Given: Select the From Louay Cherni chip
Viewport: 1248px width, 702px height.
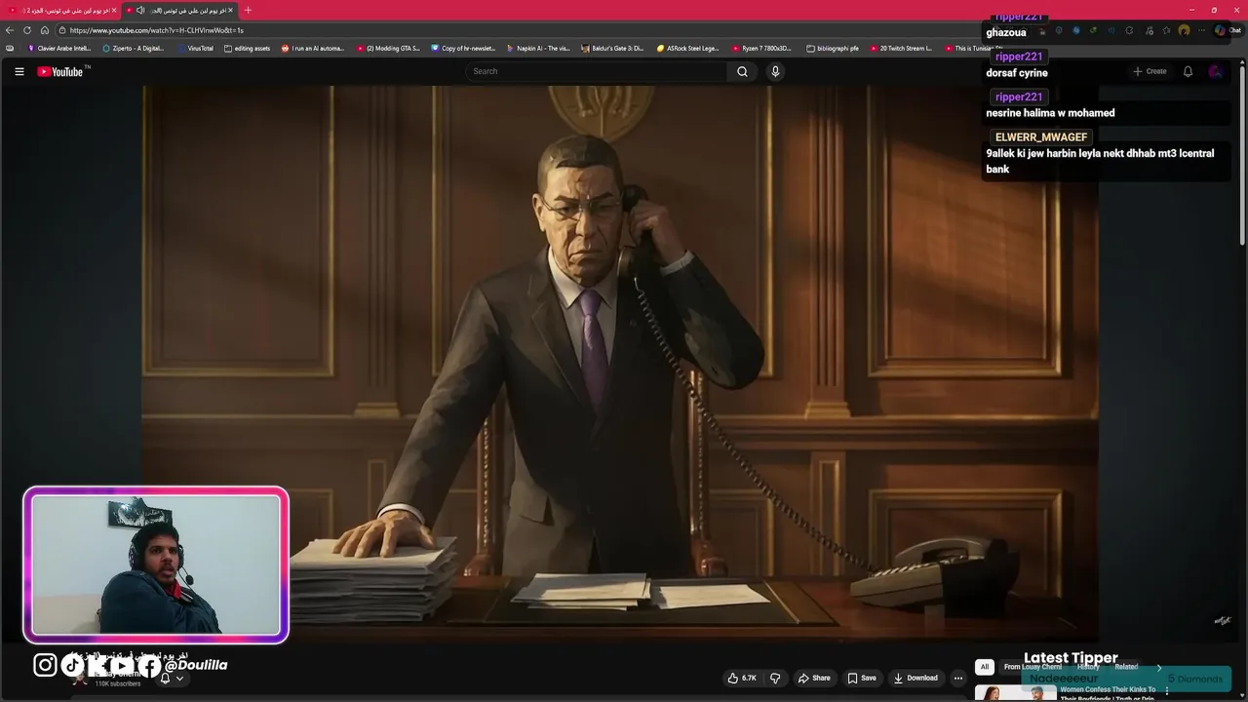Looking at the screenshot, I should point(1033,667).
